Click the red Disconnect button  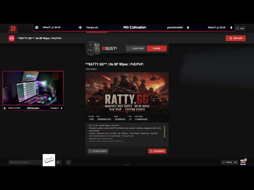point(157,151)
